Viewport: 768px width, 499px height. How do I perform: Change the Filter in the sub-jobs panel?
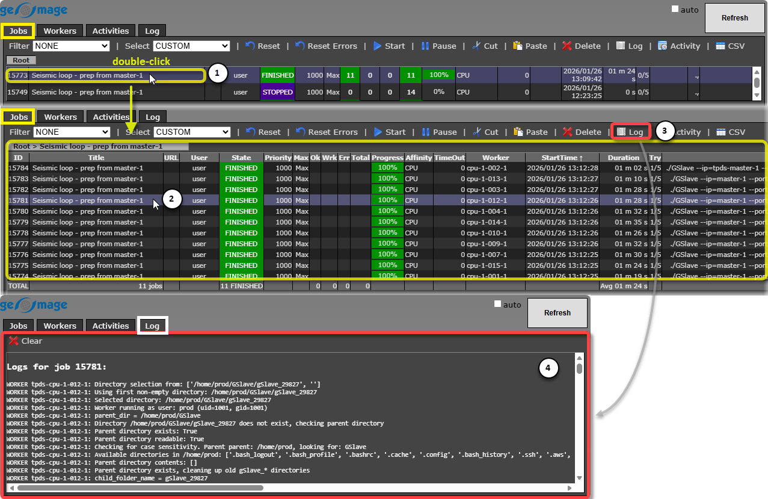(x=72, y=132)
